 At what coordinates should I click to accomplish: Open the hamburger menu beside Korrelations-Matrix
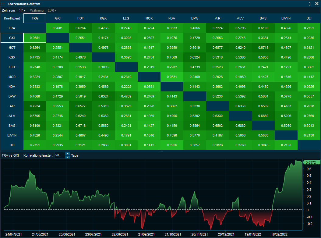coord(3,4)
